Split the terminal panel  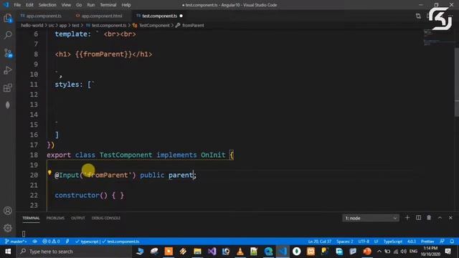[x=418, y=218]
